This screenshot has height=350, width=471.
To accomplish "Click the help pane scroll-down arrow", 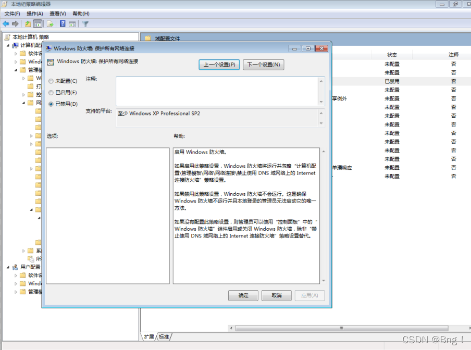I will [324, 281].
